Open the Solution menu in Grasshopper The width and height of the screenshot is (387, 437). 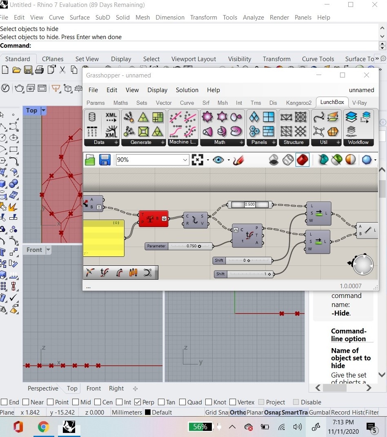[187, 90]
